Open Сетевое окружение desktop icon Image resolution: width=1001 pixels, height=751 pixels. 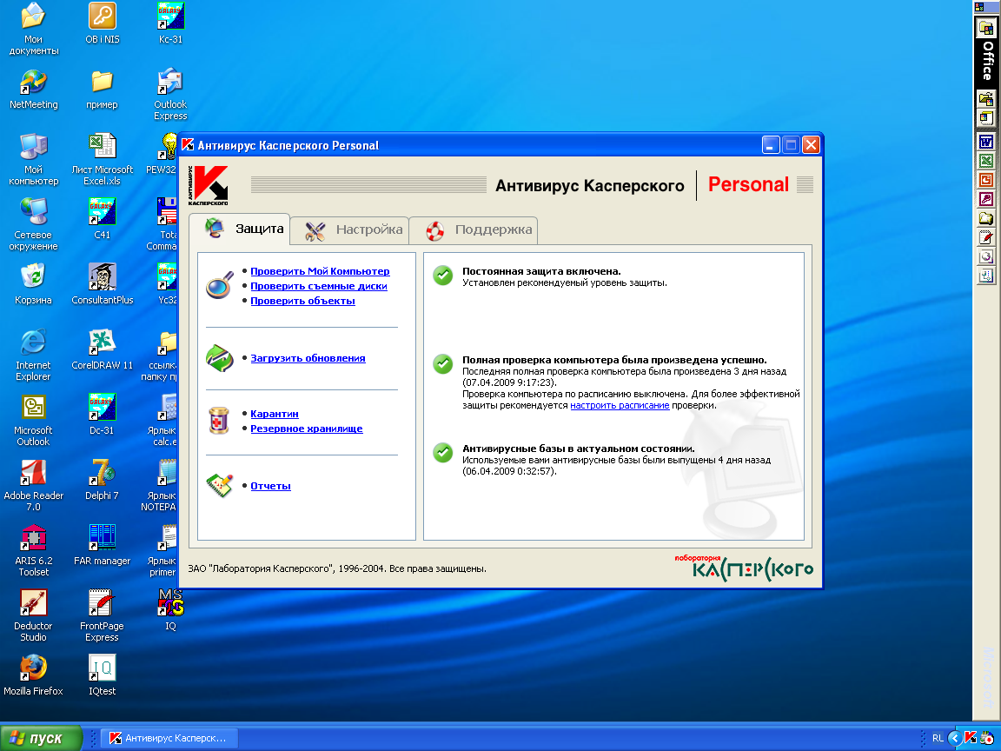(33, 225)
